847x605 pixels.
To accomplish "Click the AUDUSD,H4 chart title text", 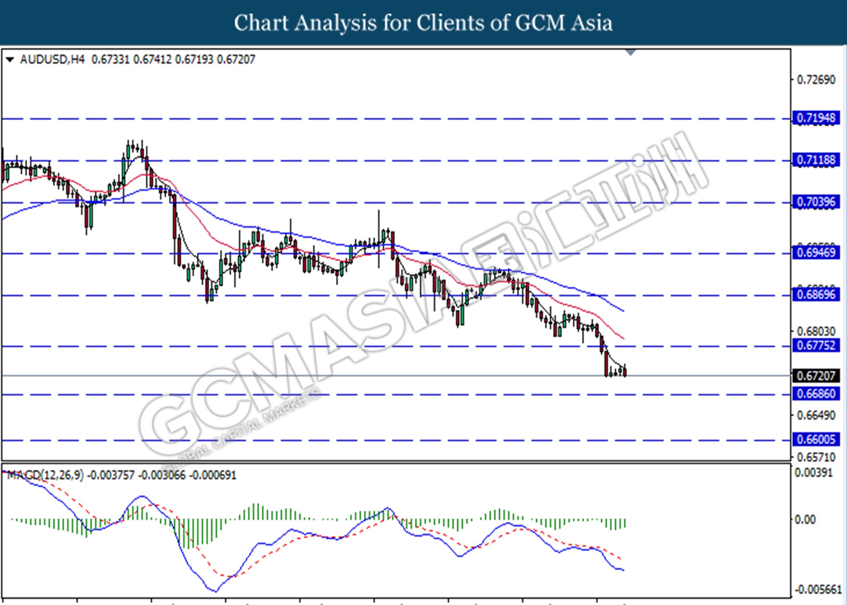I will click(52, 59).
